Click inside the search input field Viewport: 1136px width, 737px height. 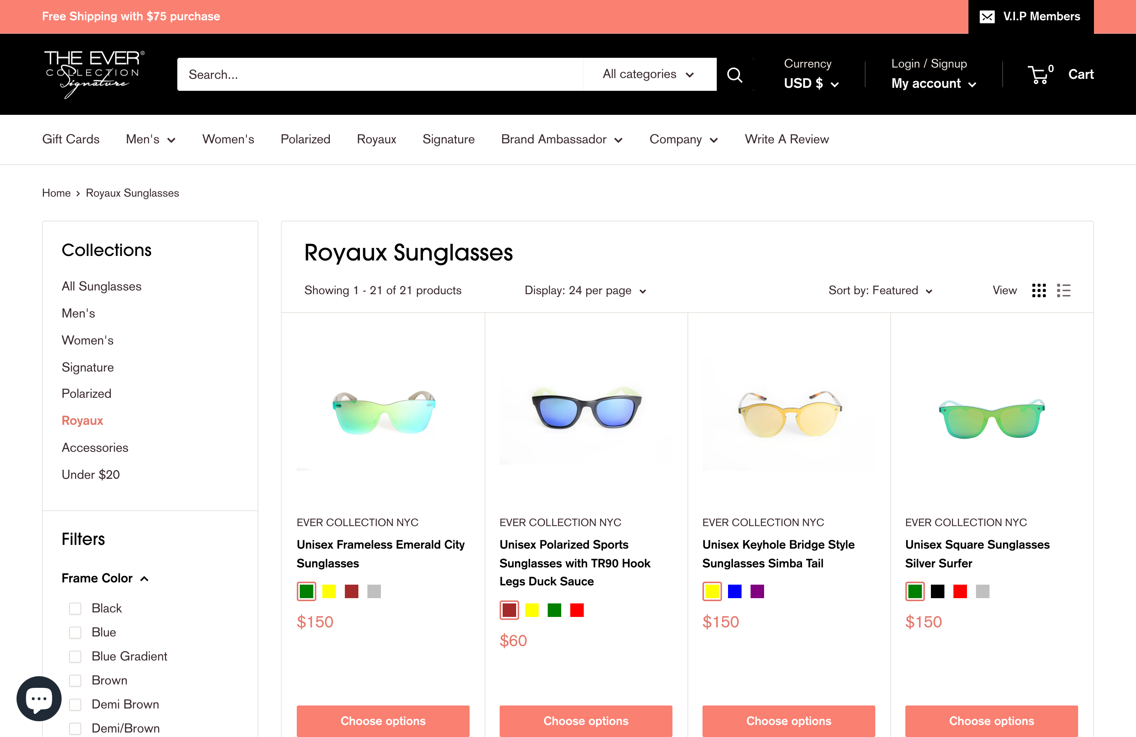click(377, 74)
